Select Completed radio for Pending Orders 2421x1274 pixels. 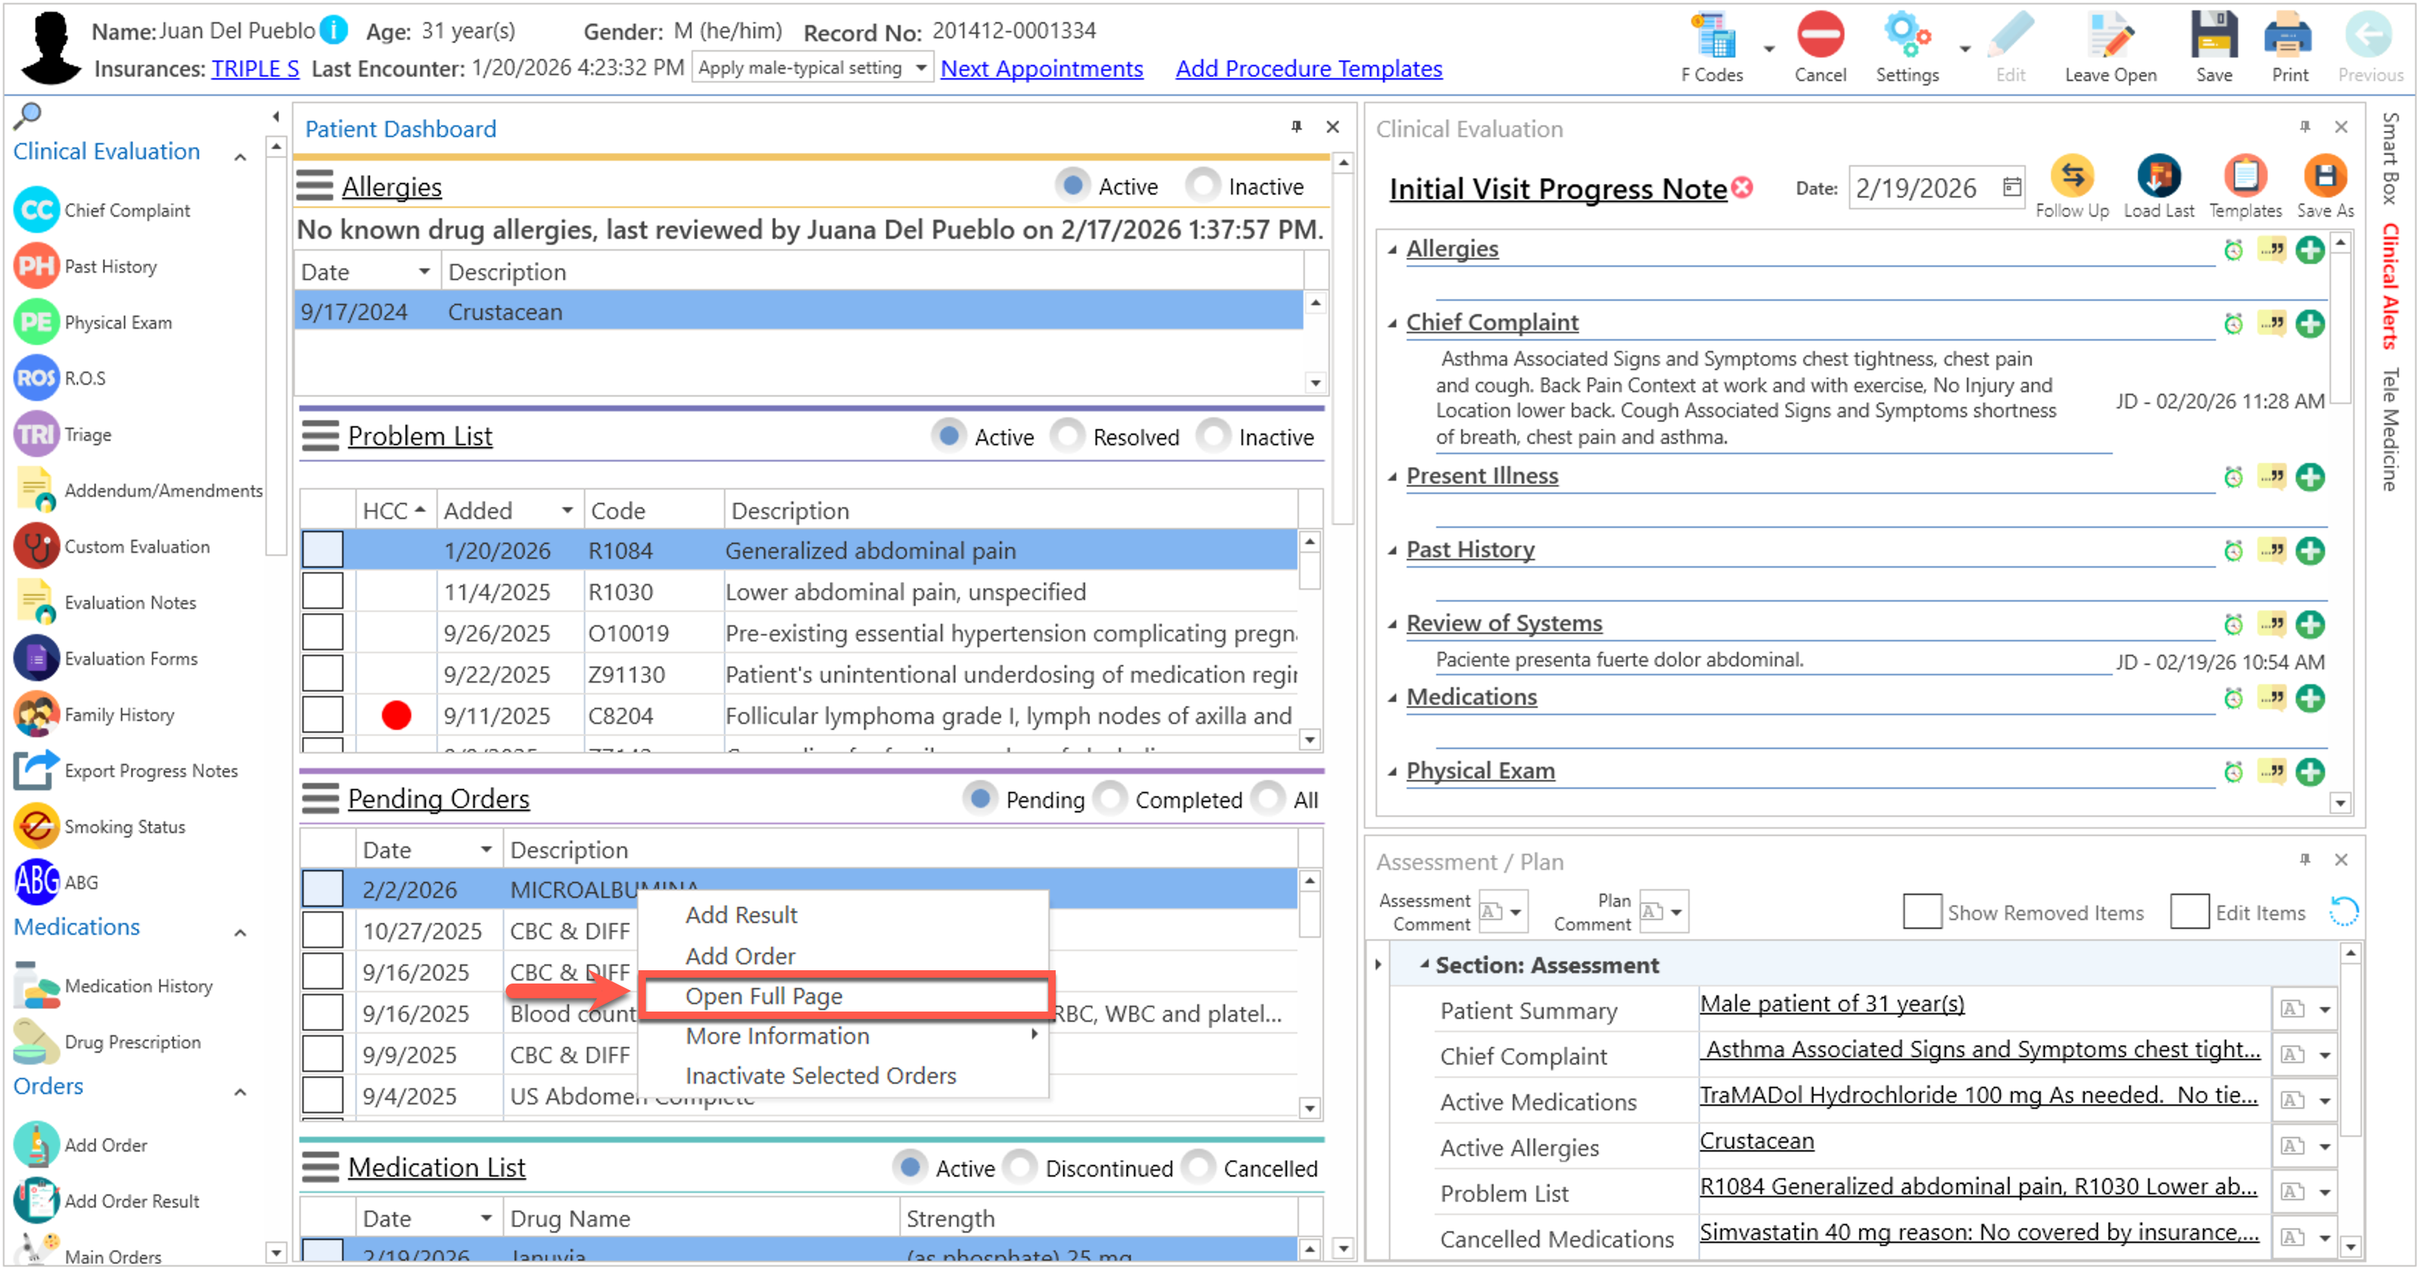click(1112, 799)
